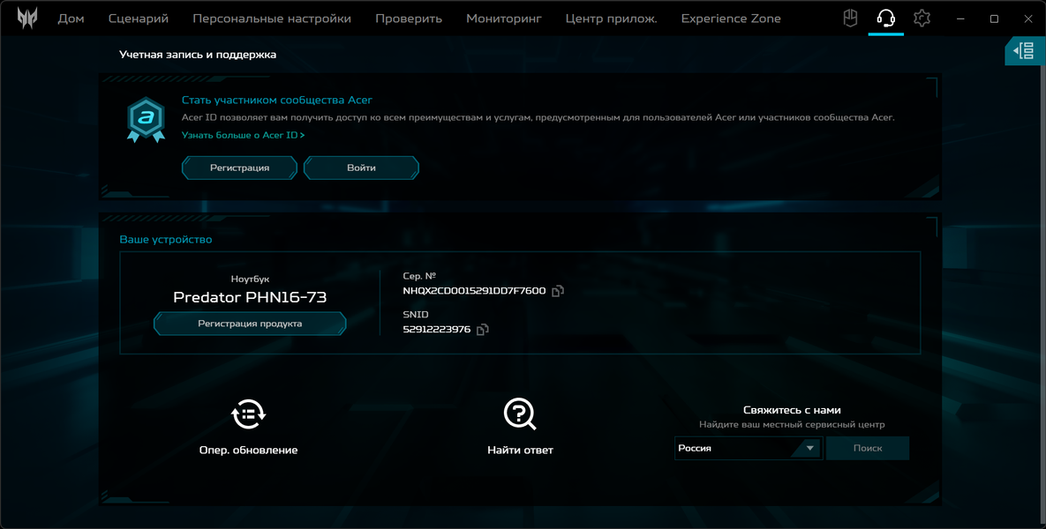The height and width of the screenshot is (529, 1046).
Task: Click the Ваше устройство heading
Action: (165, 239)
